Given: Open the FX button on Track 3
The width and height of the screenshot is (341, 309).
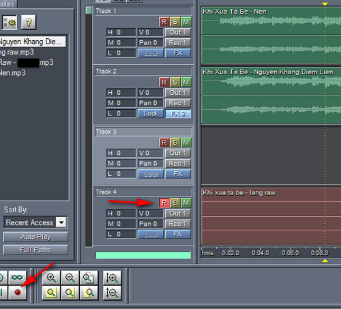Looking at the screenshot, I should coord(178,174).
